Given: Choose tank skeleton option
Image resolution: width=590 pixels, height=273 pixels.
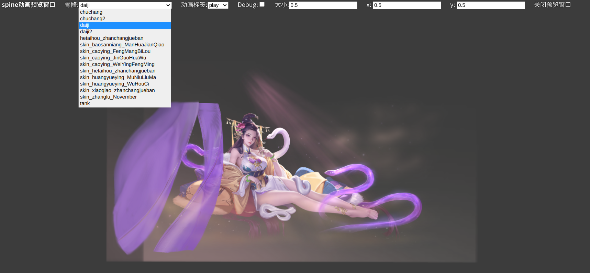Looking at the screenshot, I should [125, 103].
